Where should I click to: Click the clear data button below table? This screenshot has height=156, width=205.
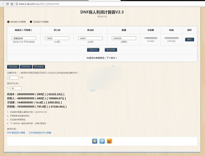pos(111,50)
